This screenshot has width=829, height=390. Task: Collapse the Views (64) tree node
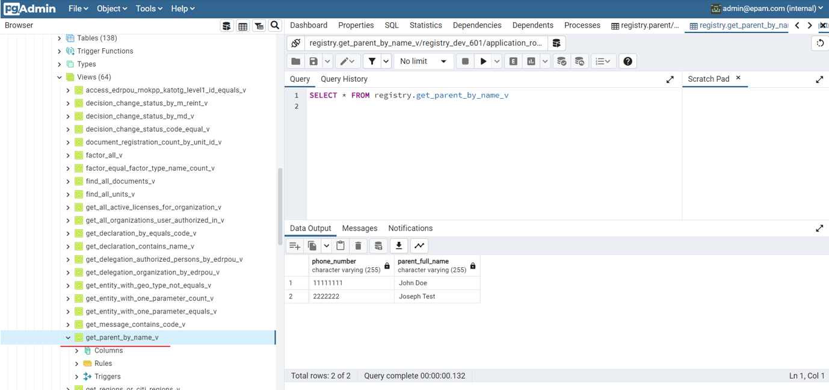click(x=60, y=78)
